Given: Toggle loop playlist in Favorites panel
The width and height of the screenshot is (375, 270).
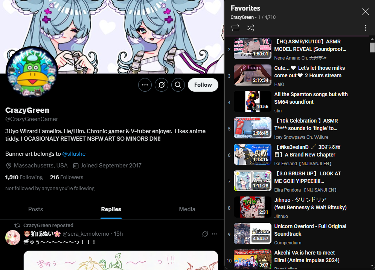Looking at the screenshot, I should coord(235,28).
